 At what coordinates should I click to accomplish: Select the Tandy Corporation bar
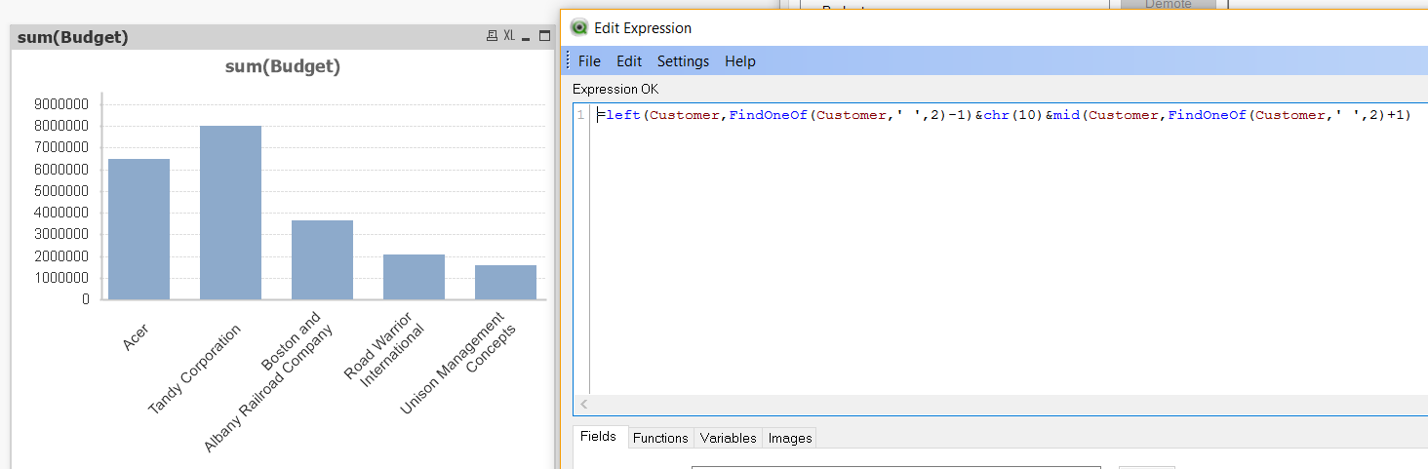point(230,213)
